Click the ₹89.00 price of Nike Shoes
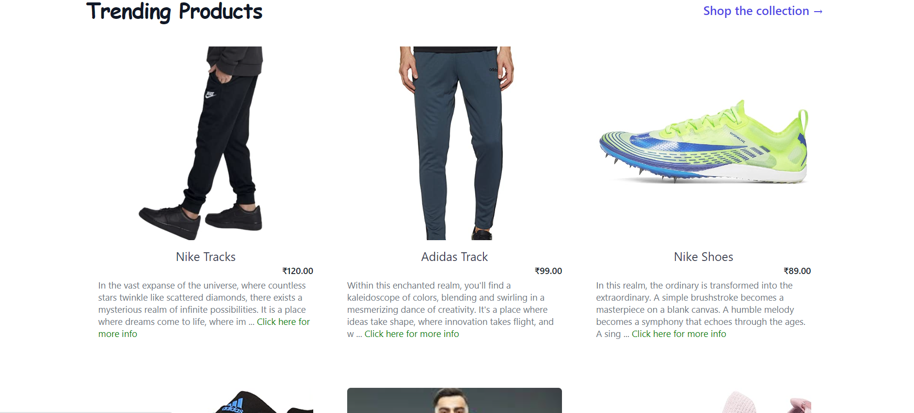Viewport: 914px width, 413px height. (797, 271)
